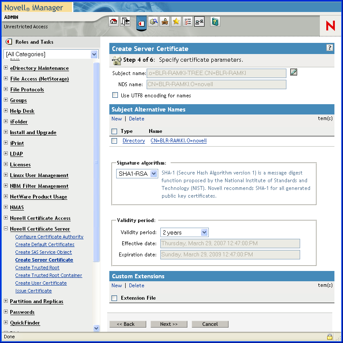This screenshot has width=343, height=343.
Task: Click the Subject name field
Action: pyautogui.click(x=217, y=73)
